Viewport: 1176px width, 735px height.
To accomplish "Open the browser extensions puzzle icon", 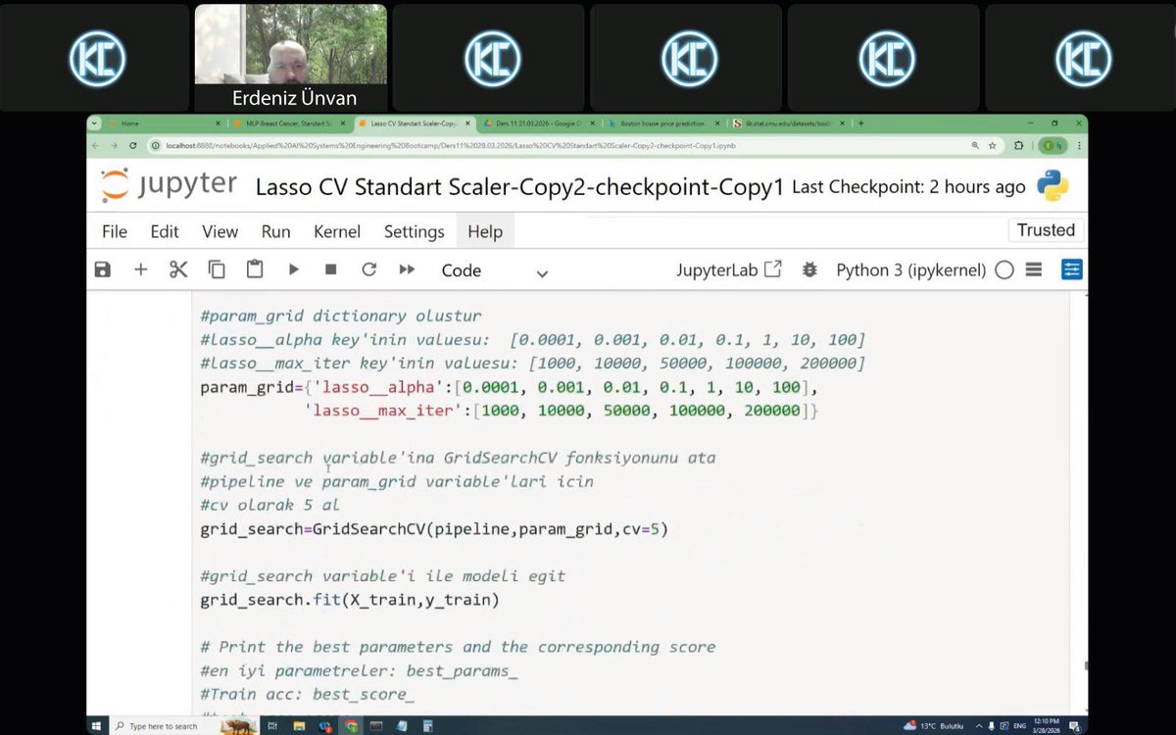I will point(1019,145).
